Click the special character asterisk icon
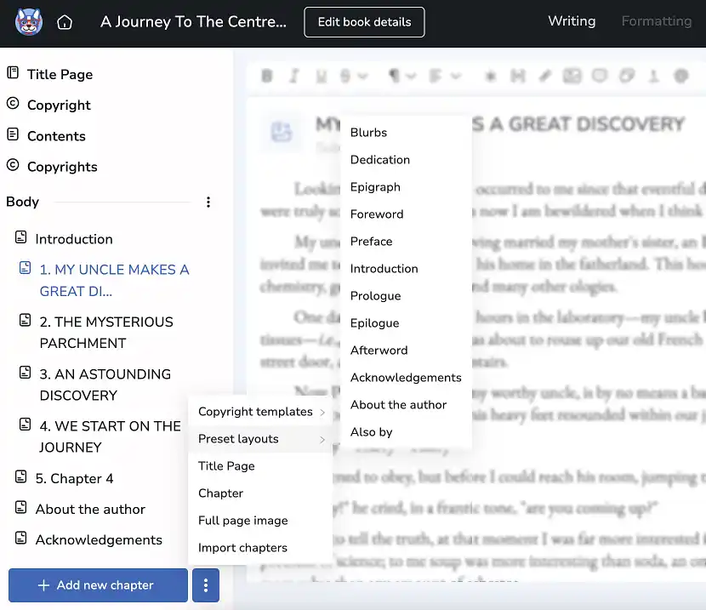The height and width of the screenshot is (610, 706). 490,75
